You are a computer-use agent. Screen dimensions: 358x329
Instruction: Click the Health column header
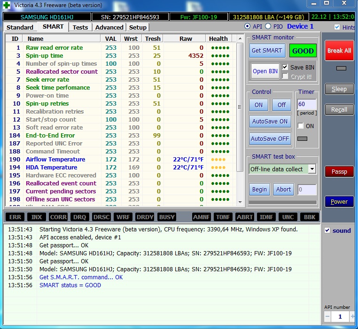pos(218,38)
